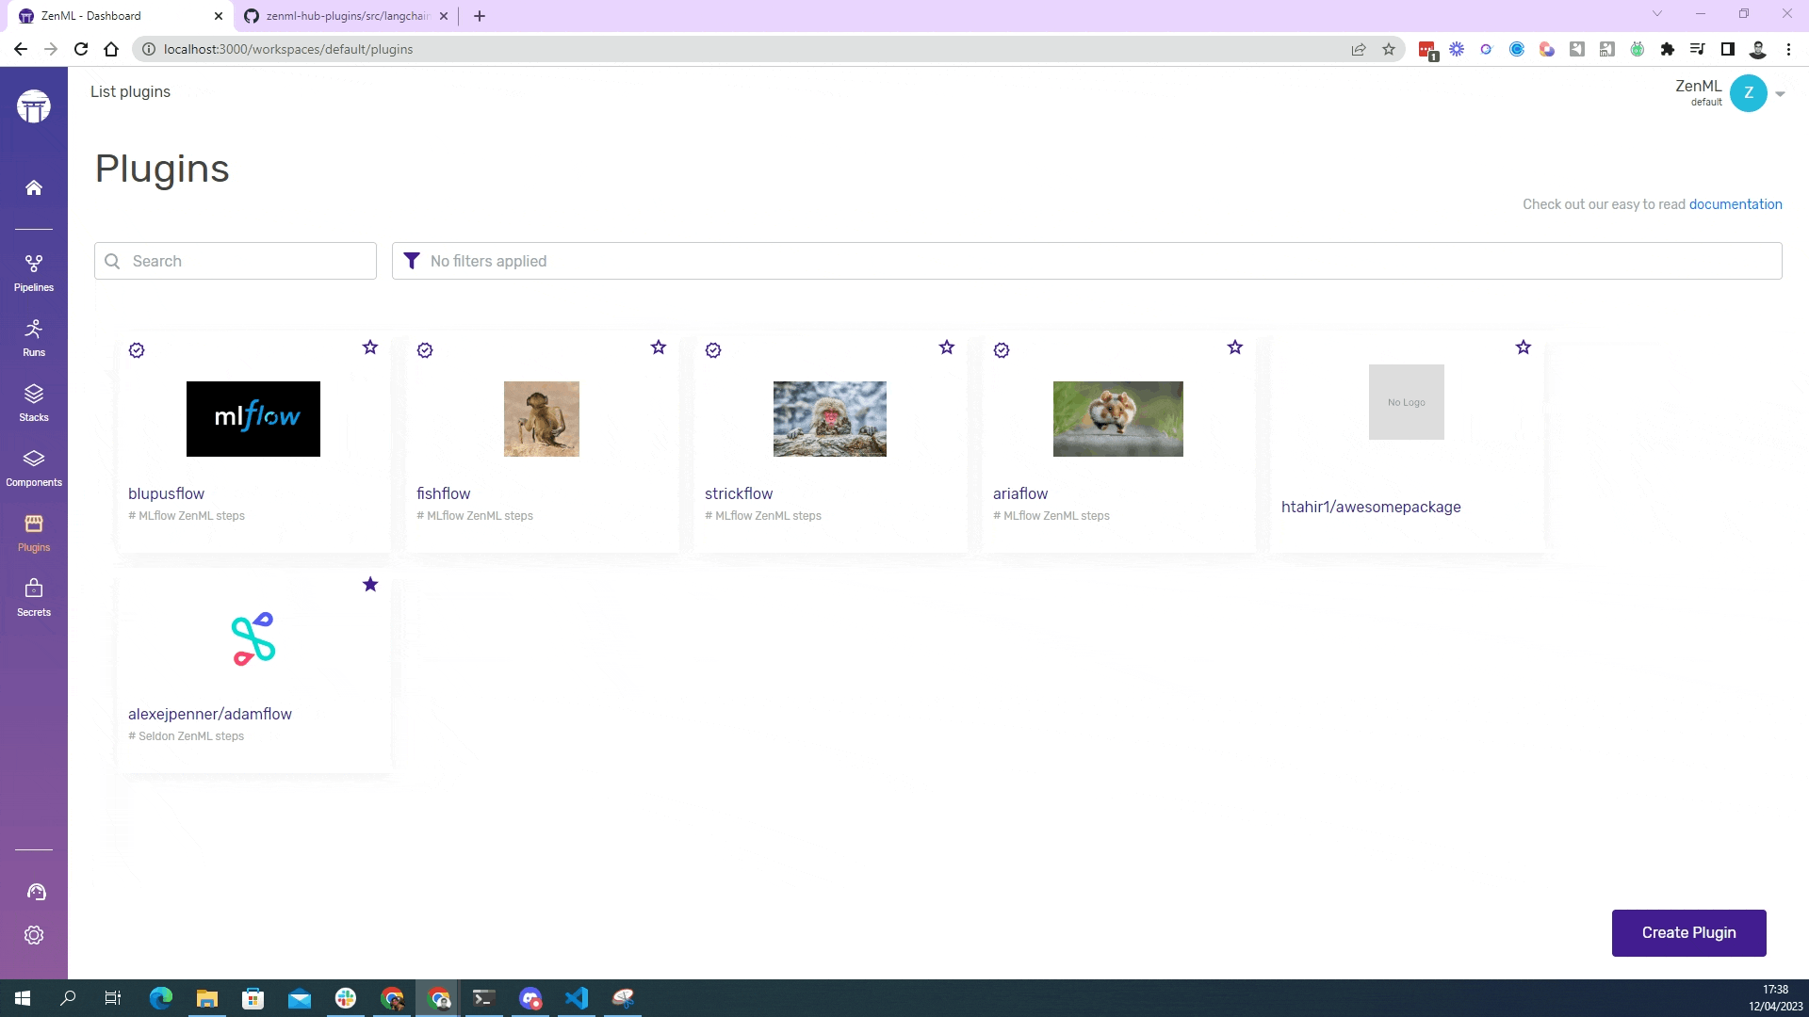
Task: Open Stacks from the sidebar
Action: pyautogui.click(x=34, y=402)
